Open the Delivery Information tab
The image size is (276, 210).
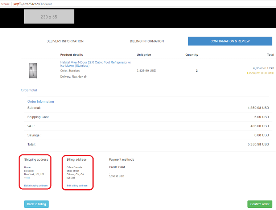(x=65, y=41)
